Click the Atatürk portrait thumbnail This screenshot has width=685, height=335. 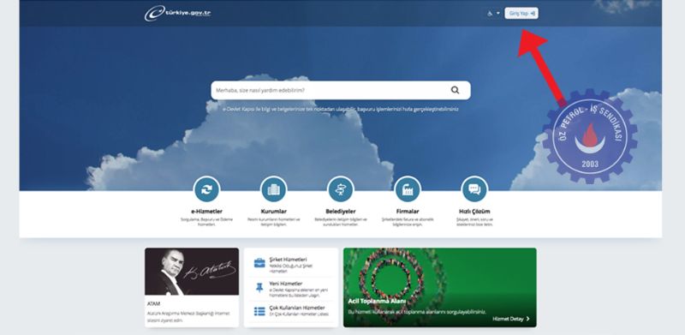point(192,272)
